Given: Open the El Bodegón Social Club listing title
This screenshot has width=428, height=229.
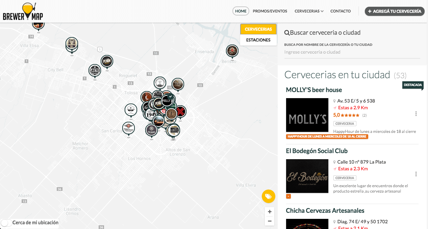Looking at the screenshot, I should click(317, 151).
